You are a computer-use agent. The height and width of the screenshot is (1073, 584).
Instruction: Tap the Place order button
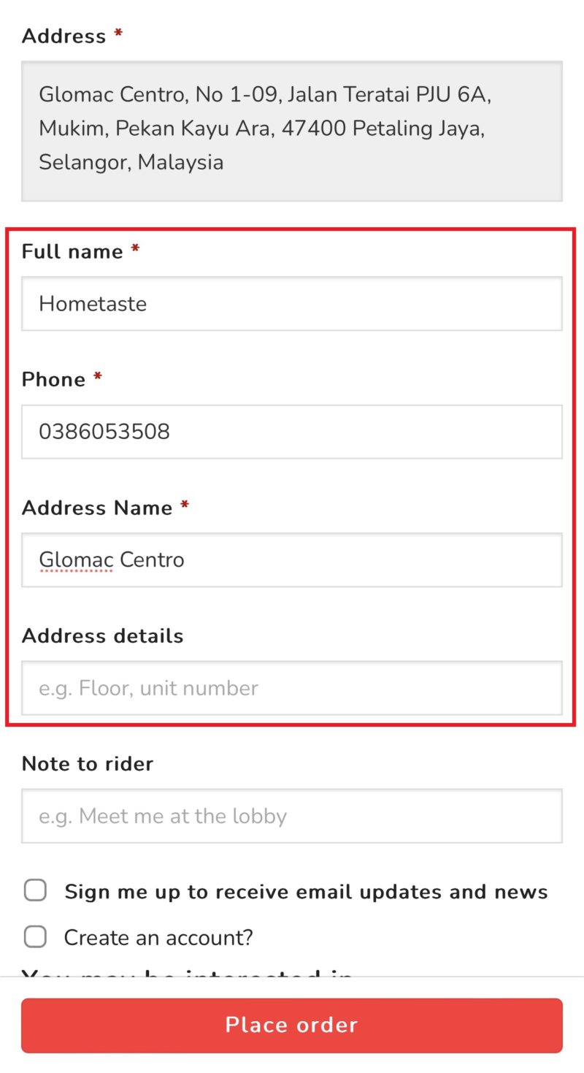(x=291, y=1026)
